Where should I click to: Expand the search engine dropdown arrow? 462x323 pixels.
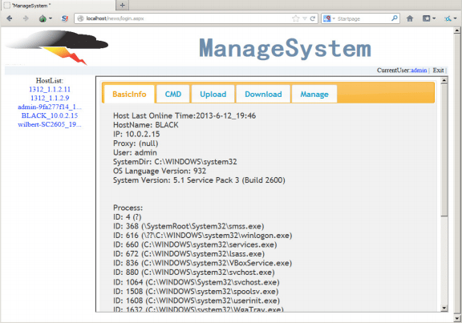(x=334, y=18)
